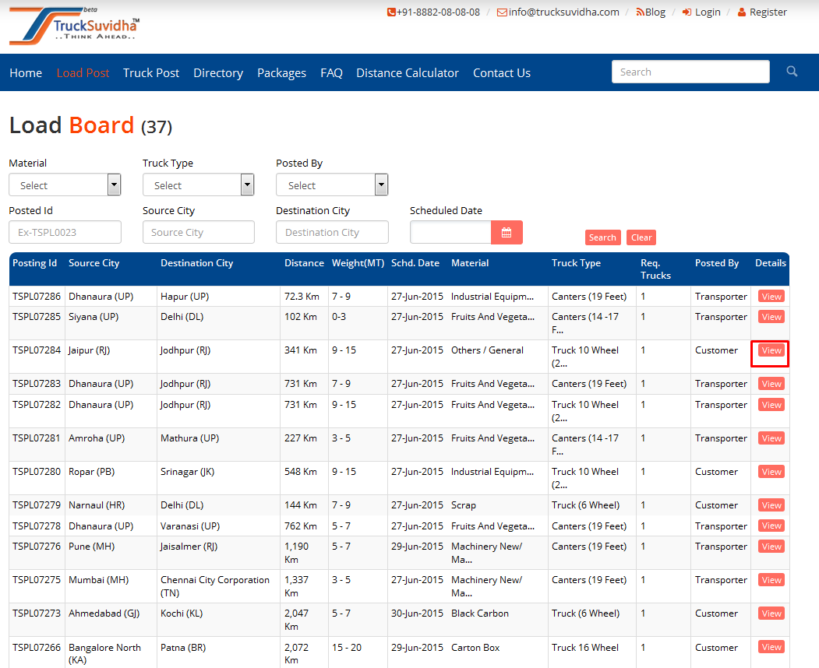
Task: Open the Directory menu item
Action: (x=218, y=72)
